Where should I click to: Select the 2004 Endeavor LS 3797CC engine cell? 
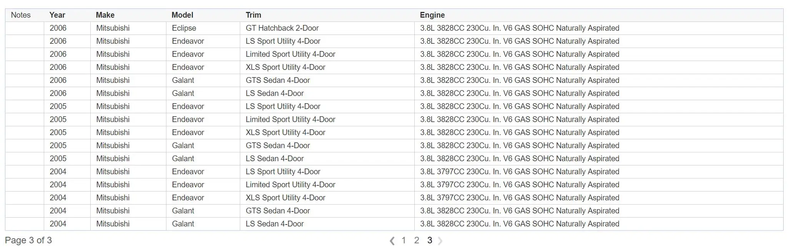(599, 172)
